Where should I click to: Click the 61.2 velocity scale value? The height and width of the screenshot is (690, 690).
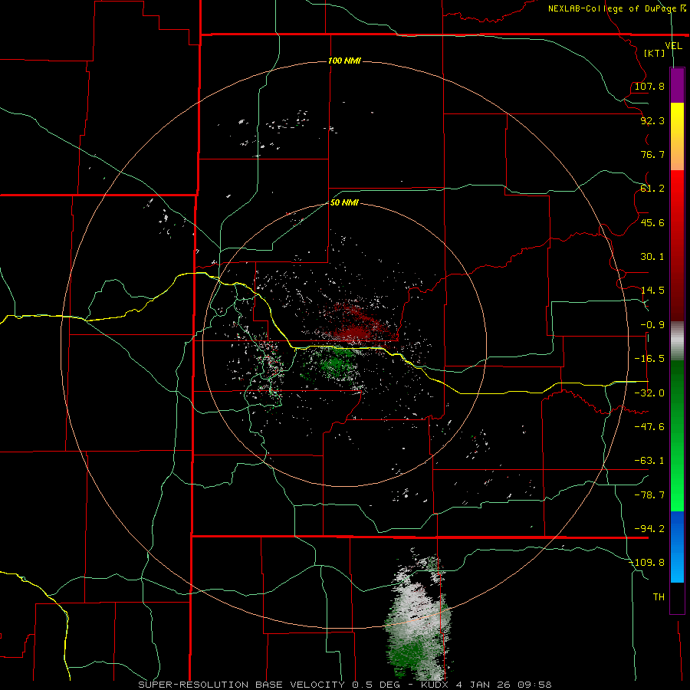(x=652, y=189)
